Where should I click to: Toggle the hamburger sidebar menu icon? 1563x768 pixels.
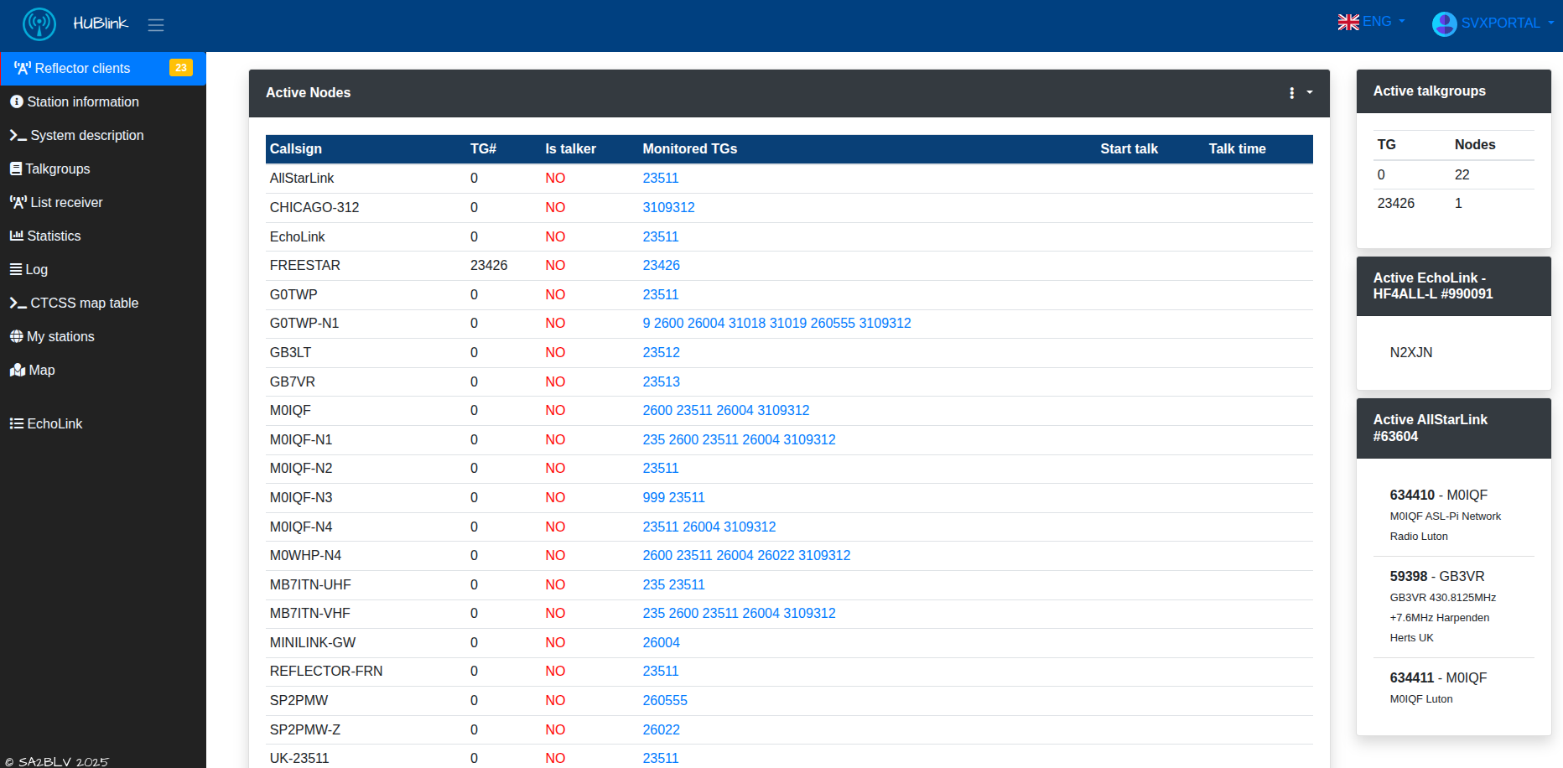[156, 25]
